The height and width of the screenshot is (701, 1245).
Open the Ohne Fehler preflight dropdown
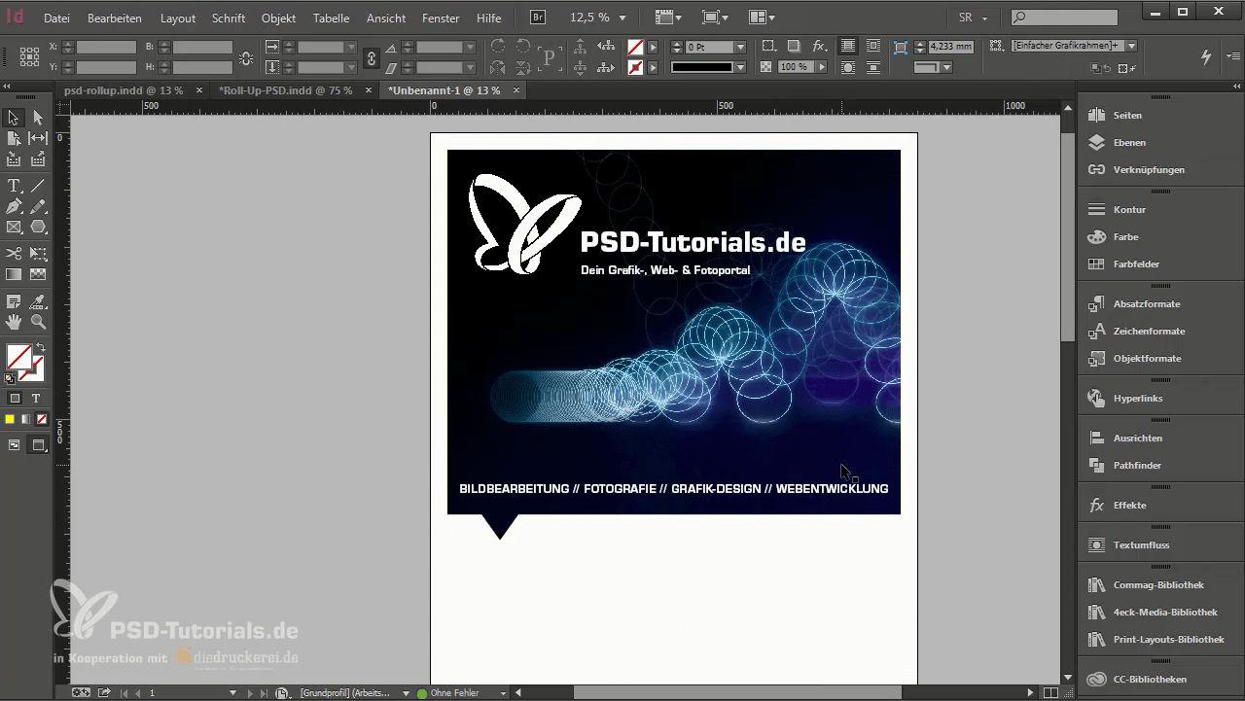(503, 693)
